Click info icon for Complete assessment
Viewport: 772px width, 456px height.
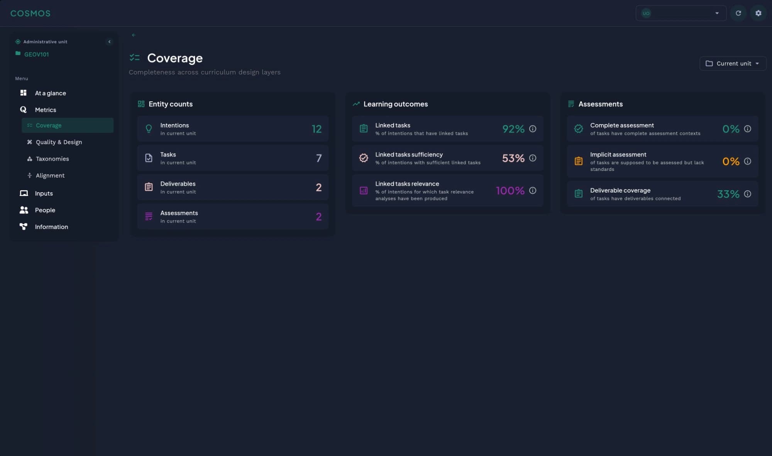point(747,129)
